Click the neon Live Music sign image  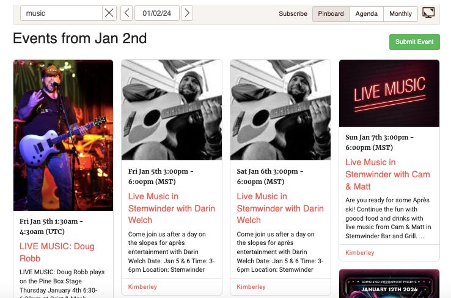(389, 93)
